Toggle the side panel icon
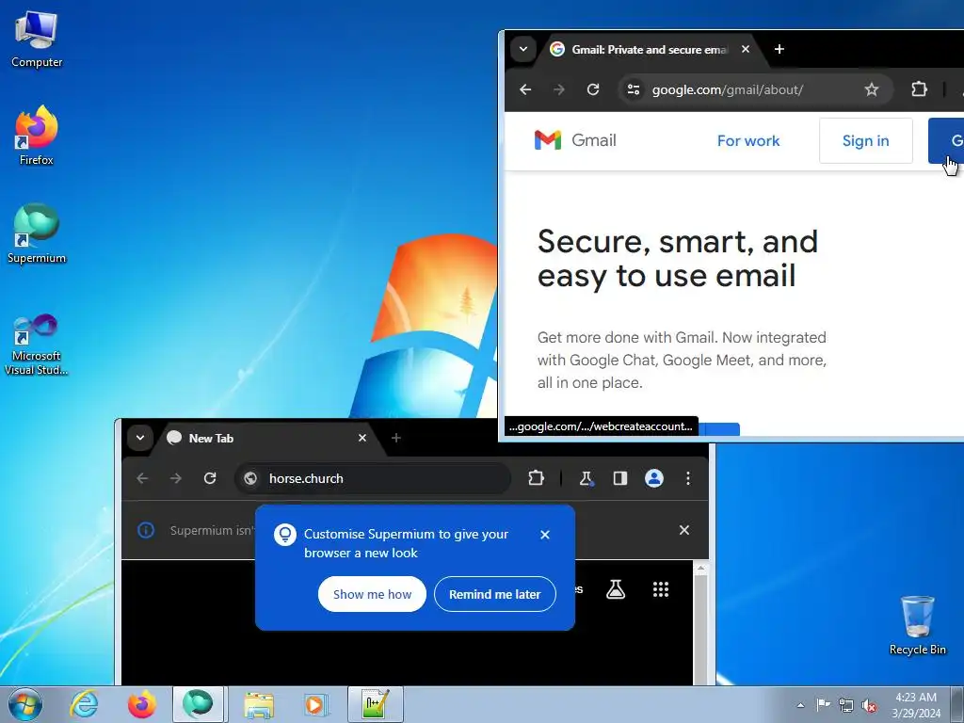 point(619,478)
